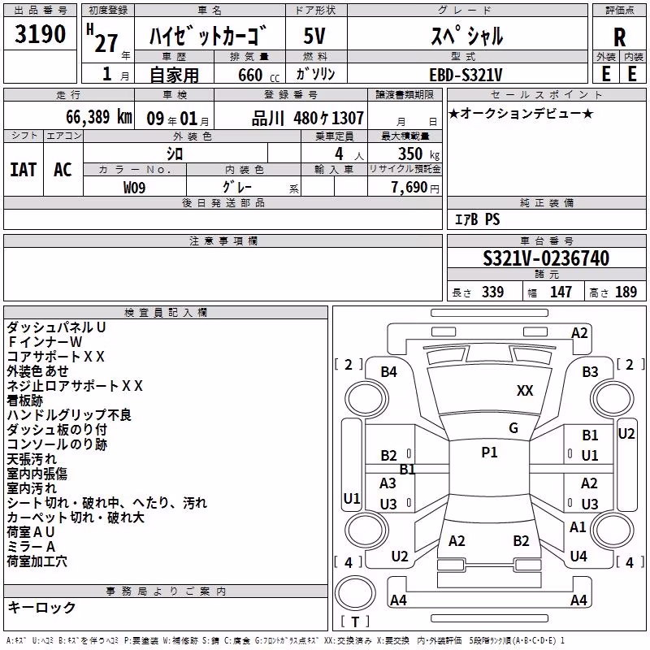Click the recycle deposit 7,690円

click(x=415, y=188)
